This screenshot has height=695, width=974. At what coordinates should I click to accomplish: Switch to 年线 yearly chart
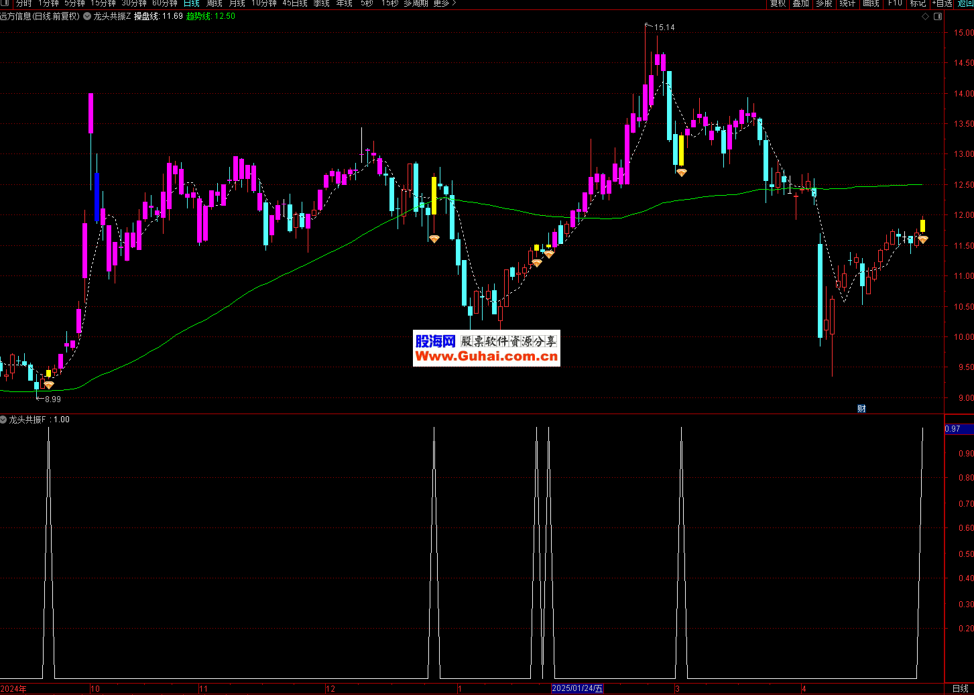click(345, 3)
